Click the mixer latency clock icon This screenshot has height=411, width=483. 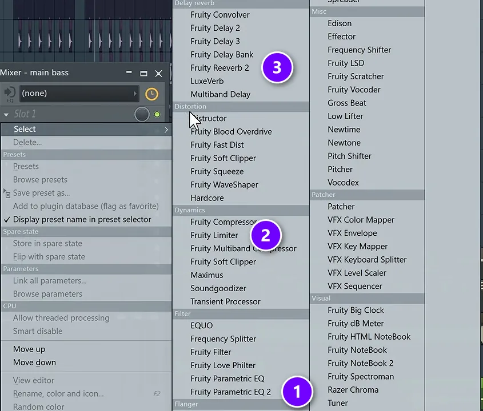pyautogui.click(x=151, y=94)
